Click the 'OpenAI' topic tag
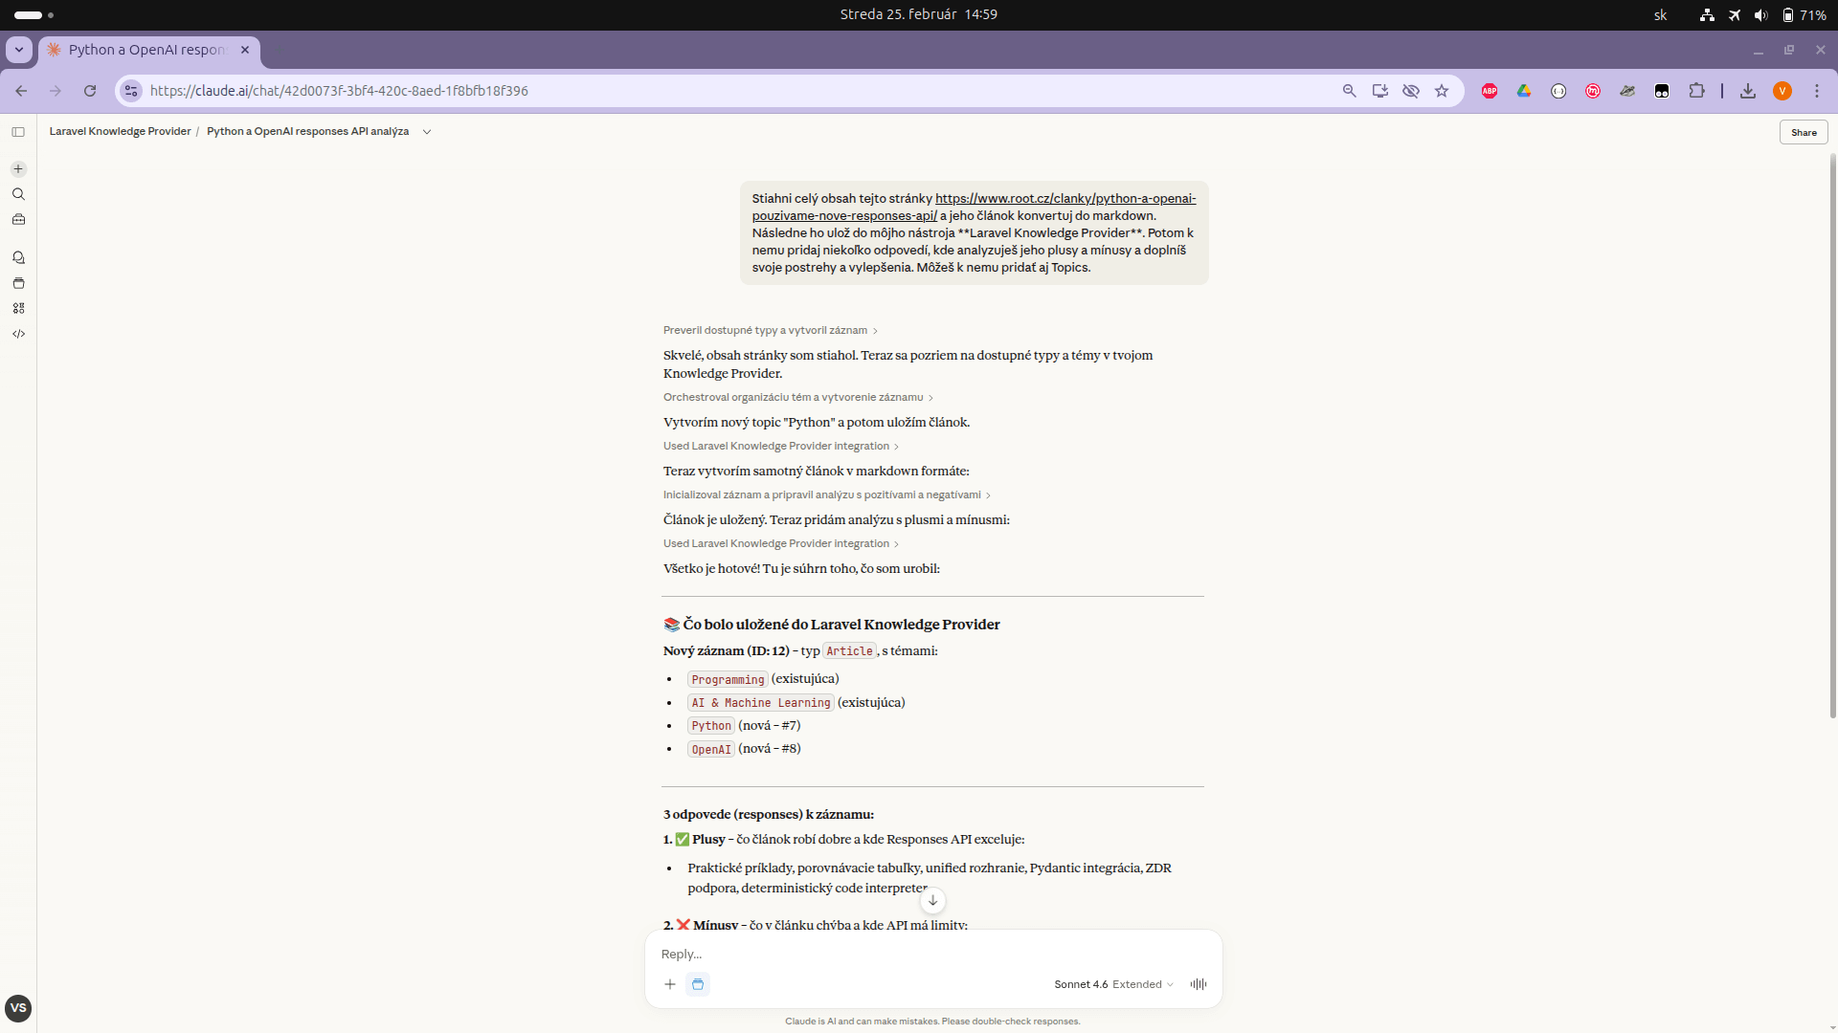1838x1033 pixels. [711, 750]
